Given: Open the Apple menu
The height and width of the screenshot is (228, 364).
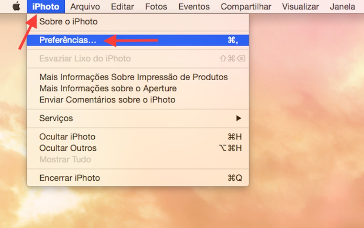Looking at the screenshot, I should [x=16, y=6].
